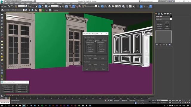Open the Customize menu
This screenshot has height=107, width=191.
(x=67, y=4)
